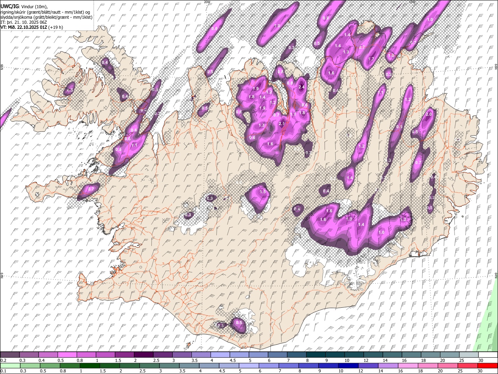The height and width of the screenshot is (374, 498).
Task: Click the 2.4 snowfall value on the map
Action: [302, 87]
